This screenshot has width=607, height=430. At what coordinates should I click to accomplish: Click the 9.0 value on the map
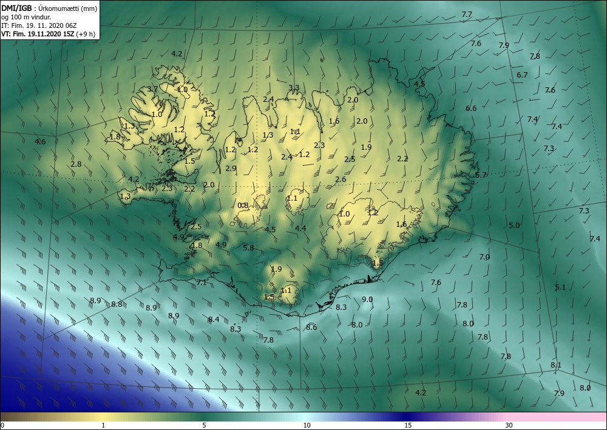(367, 299)
